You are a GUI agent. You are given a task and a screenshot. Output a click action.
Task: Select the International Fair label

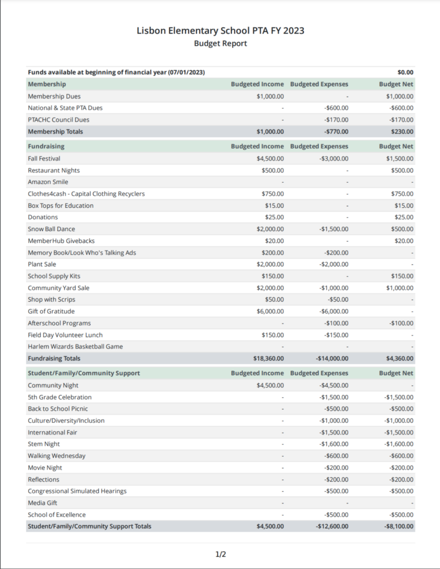[x=52, y=432]
